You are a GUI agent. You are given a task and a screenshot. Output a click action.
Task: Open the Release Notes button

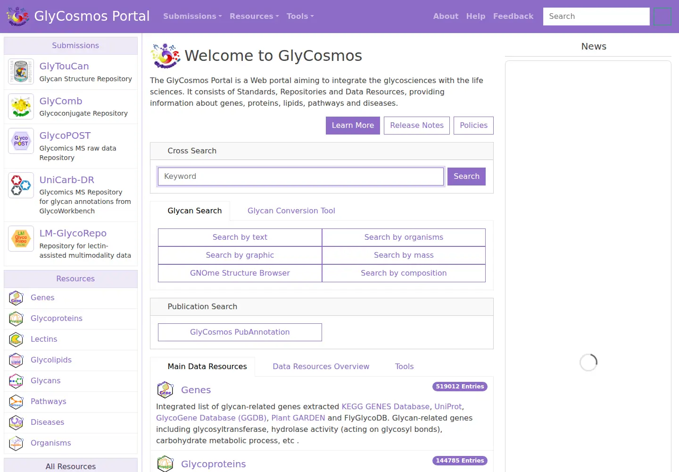(417, 126)
